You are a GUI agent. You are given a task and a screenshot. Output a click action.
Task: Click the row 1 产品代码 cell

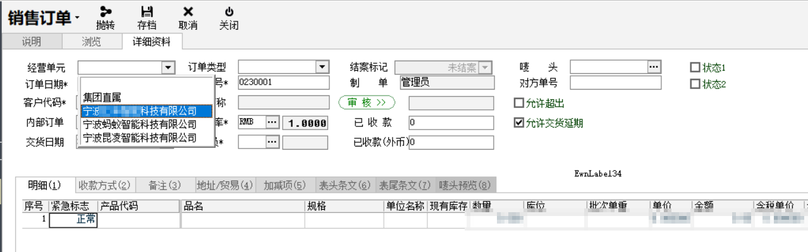tap(139, 220)
